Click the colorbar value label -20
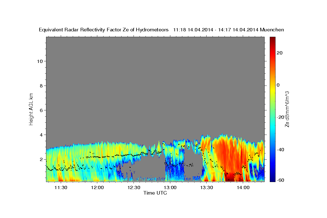This screenshot has width=327, height=218. [280, 117]
